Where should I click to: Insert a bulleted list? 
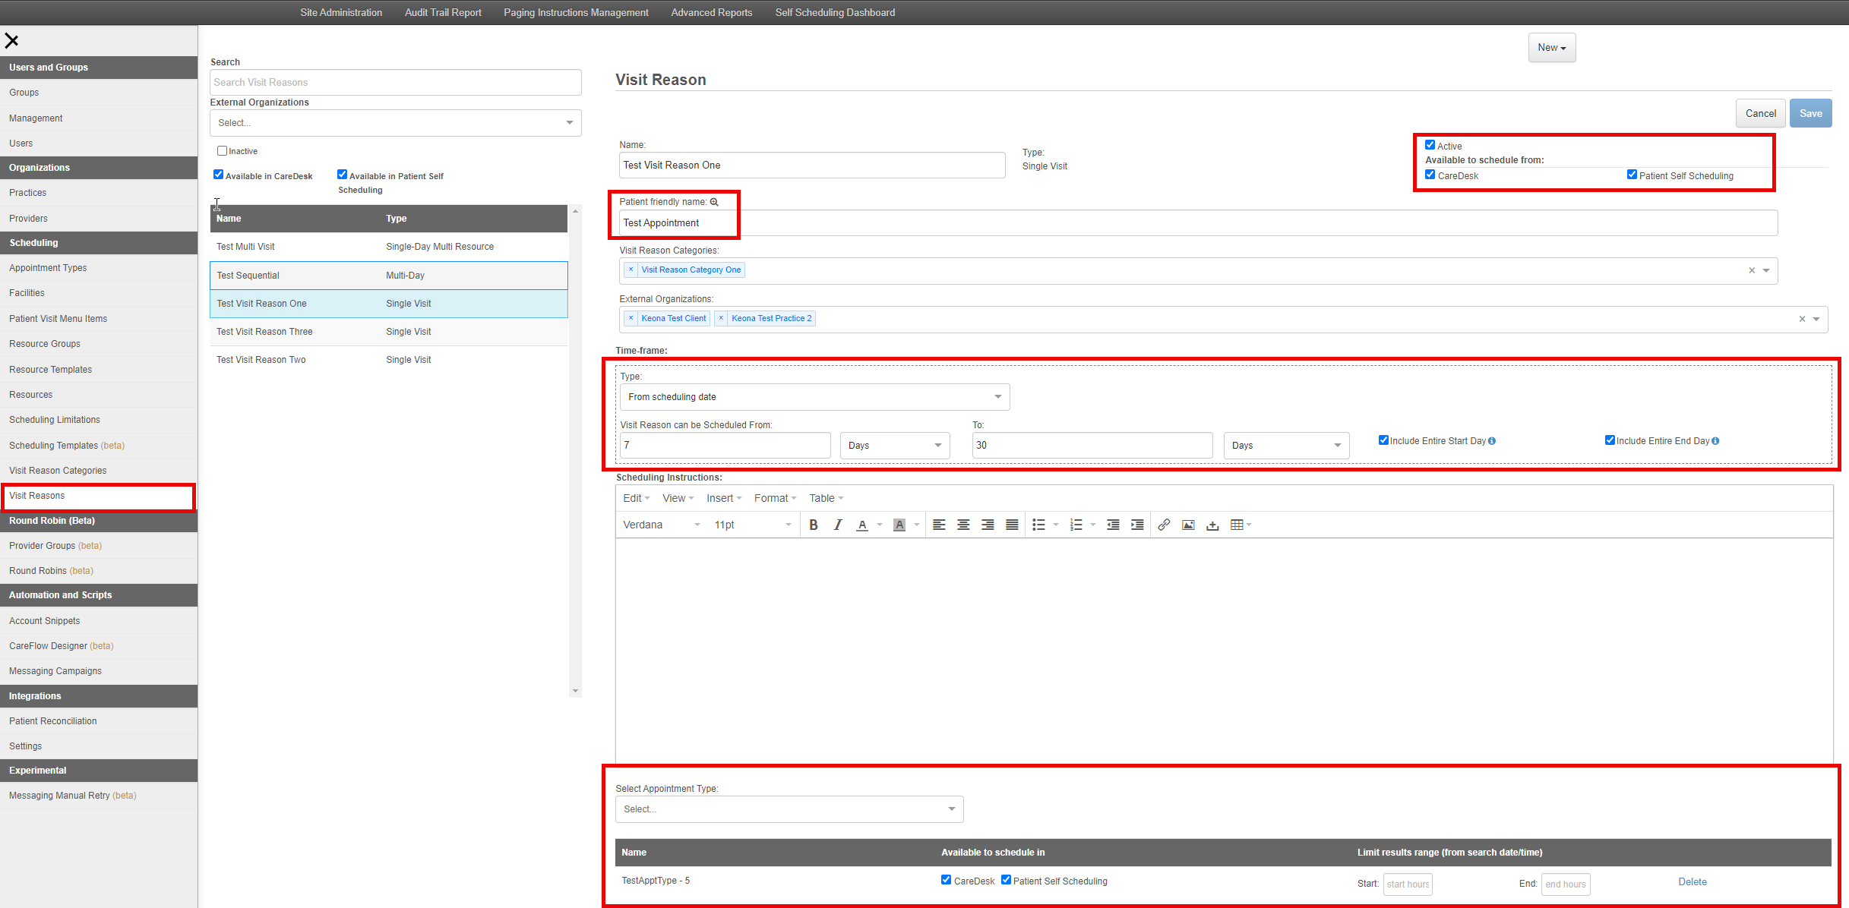(1038, 525)
